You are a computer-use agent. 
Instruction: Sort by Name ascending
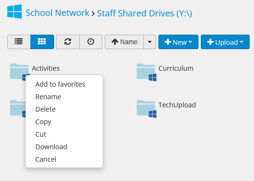(x=124, y=42)
